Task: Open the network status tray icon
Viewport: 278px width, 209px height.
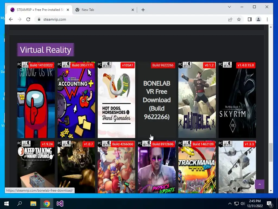Action: click(x=236, y=204)
